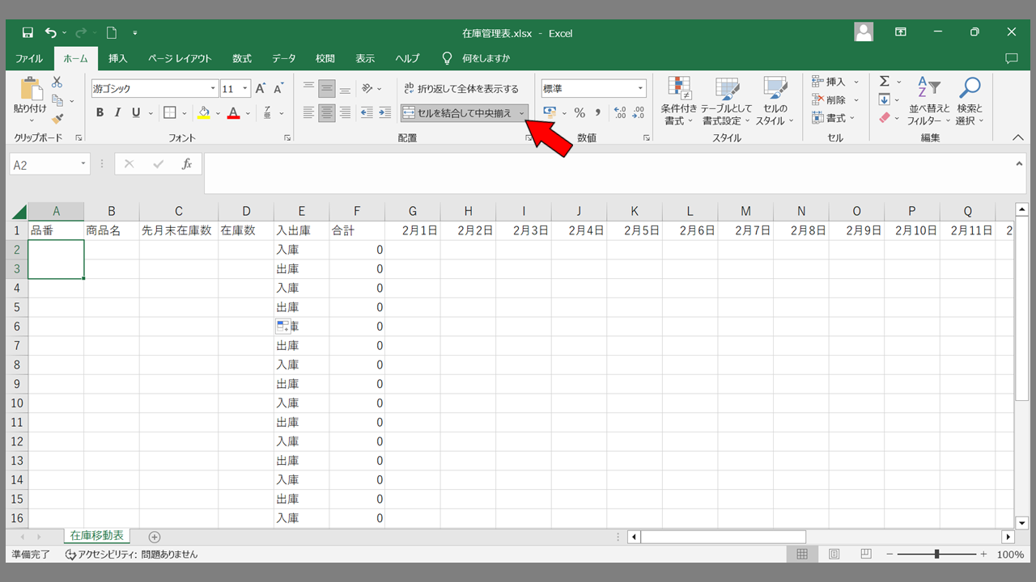Click the New document icon in quick access toolbar

[112, 33]
